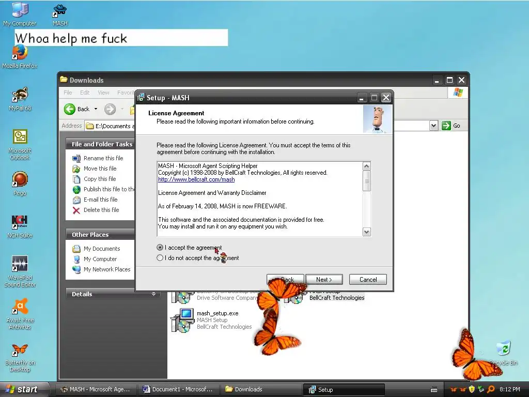Switch to Downloads taskbar item
Viewport: 529px width, 397px height.
[x=261, y=389]
